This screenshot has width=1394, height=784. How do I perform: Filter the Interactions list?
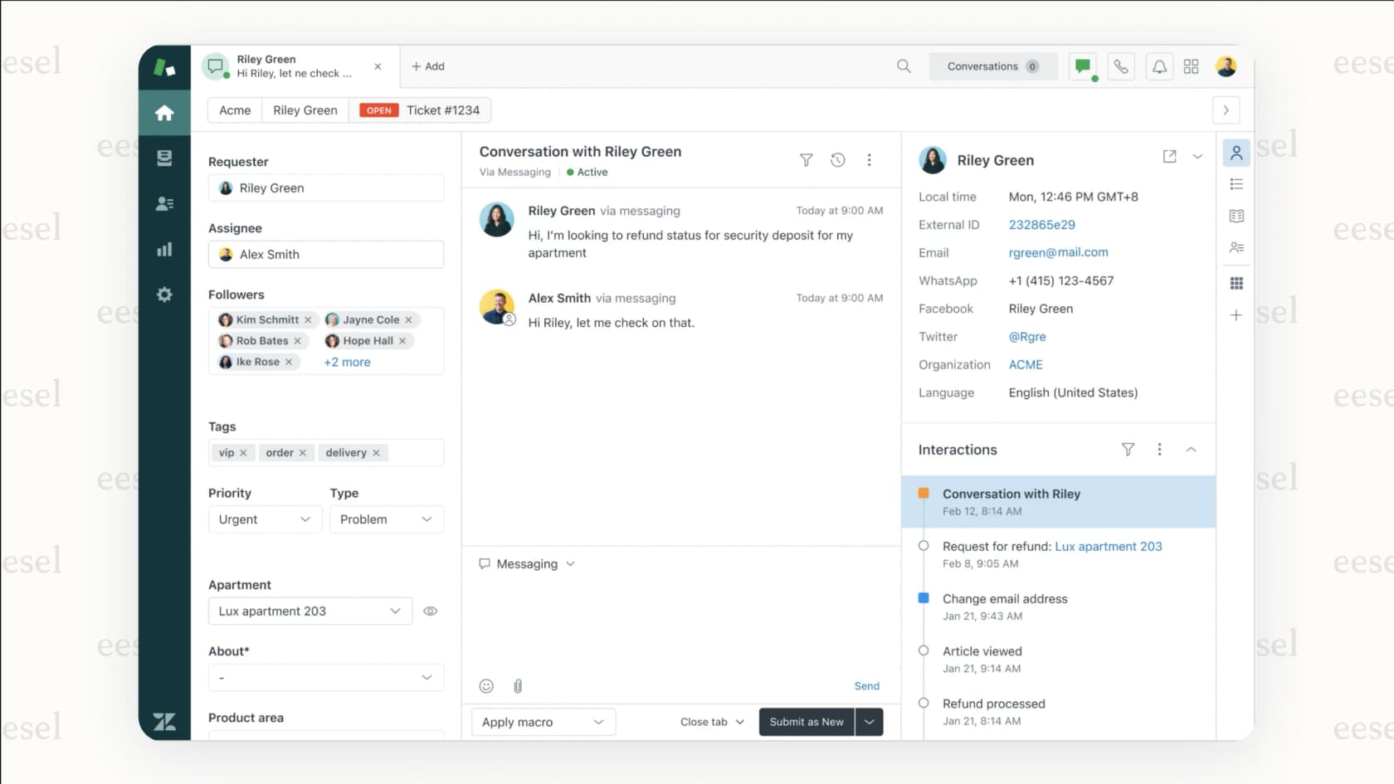[x=1128, y=450]
